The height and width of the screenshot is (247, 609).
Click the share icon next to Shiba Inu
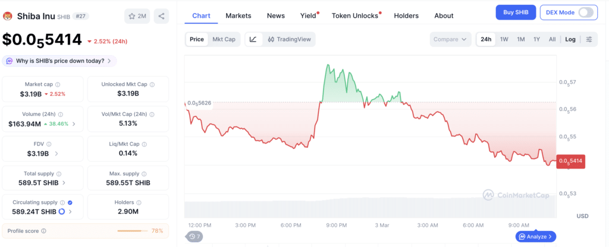[161, 16]
